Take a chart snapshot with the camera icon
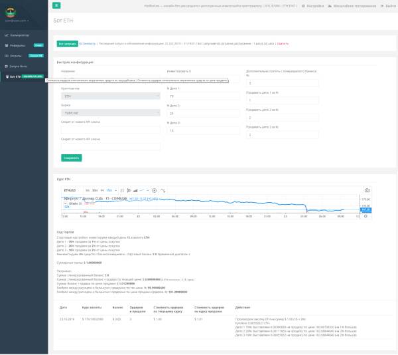 (x=367, y=190)
